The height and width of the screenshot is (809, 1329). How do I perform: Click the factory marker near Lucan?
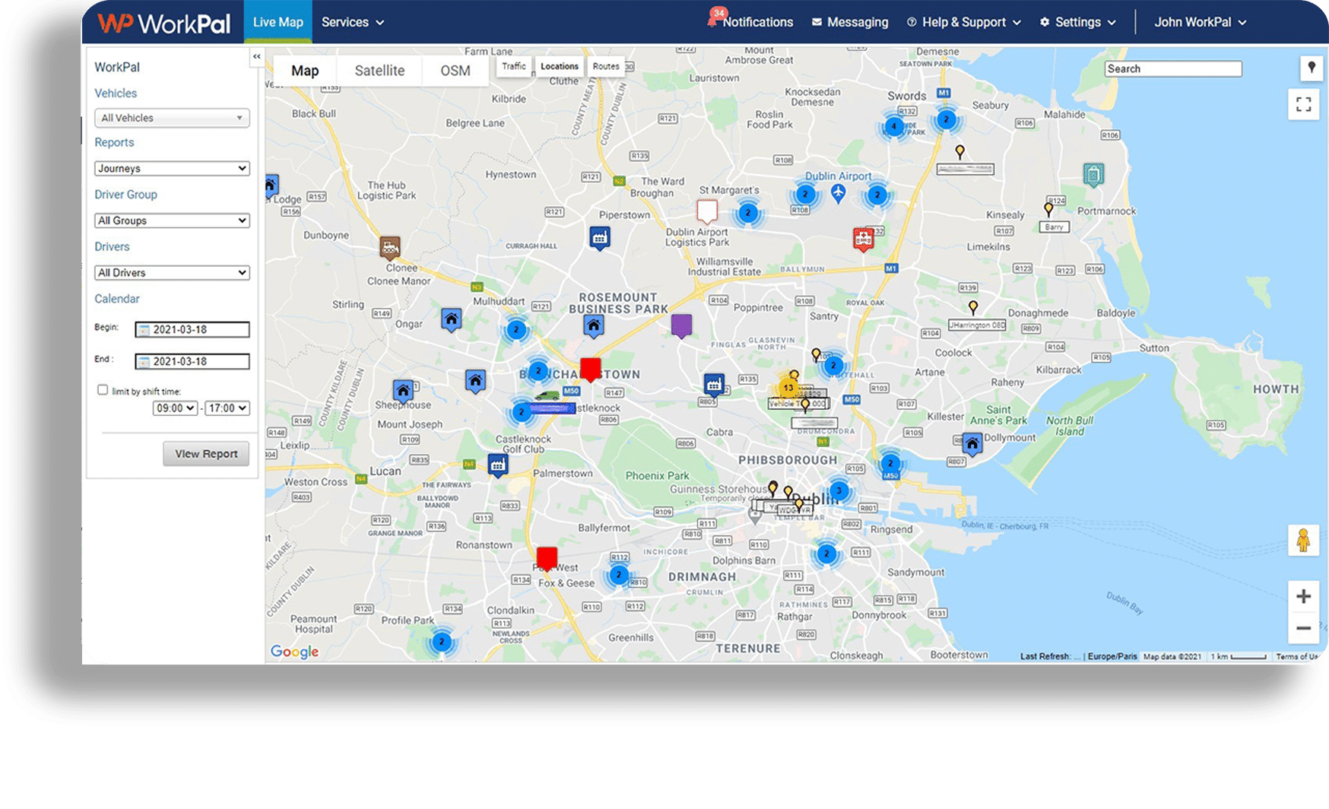click(x=498, y=465)
